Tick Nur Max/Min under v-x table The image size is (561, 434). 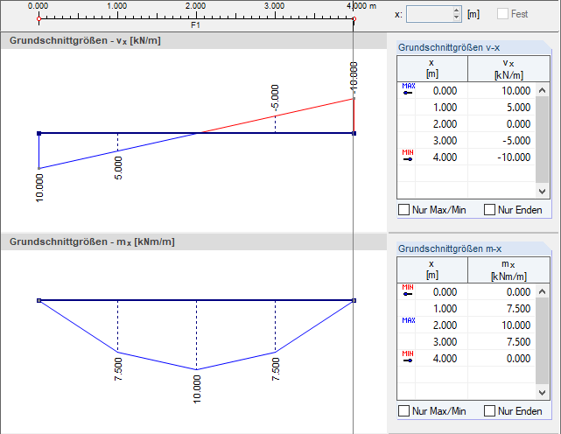click(404, 210)
